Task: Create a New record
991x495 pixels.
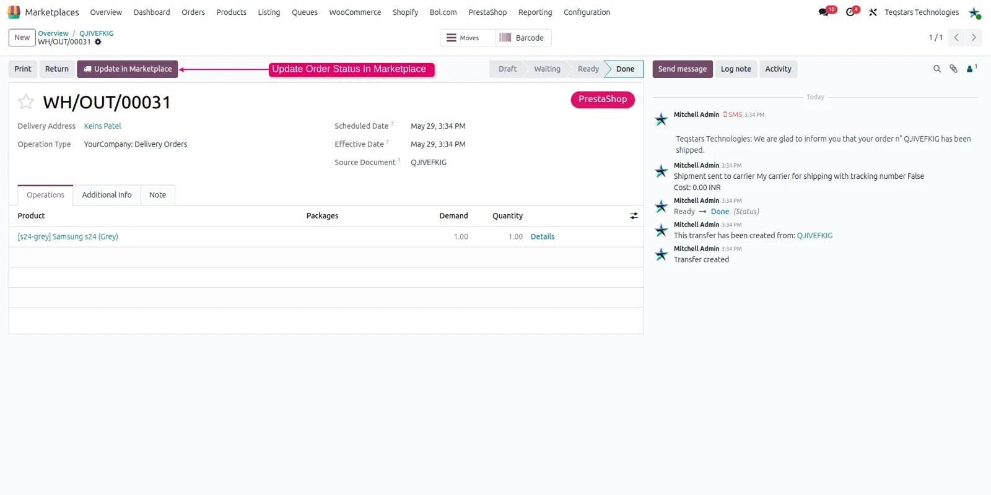Action: point(22,38)
